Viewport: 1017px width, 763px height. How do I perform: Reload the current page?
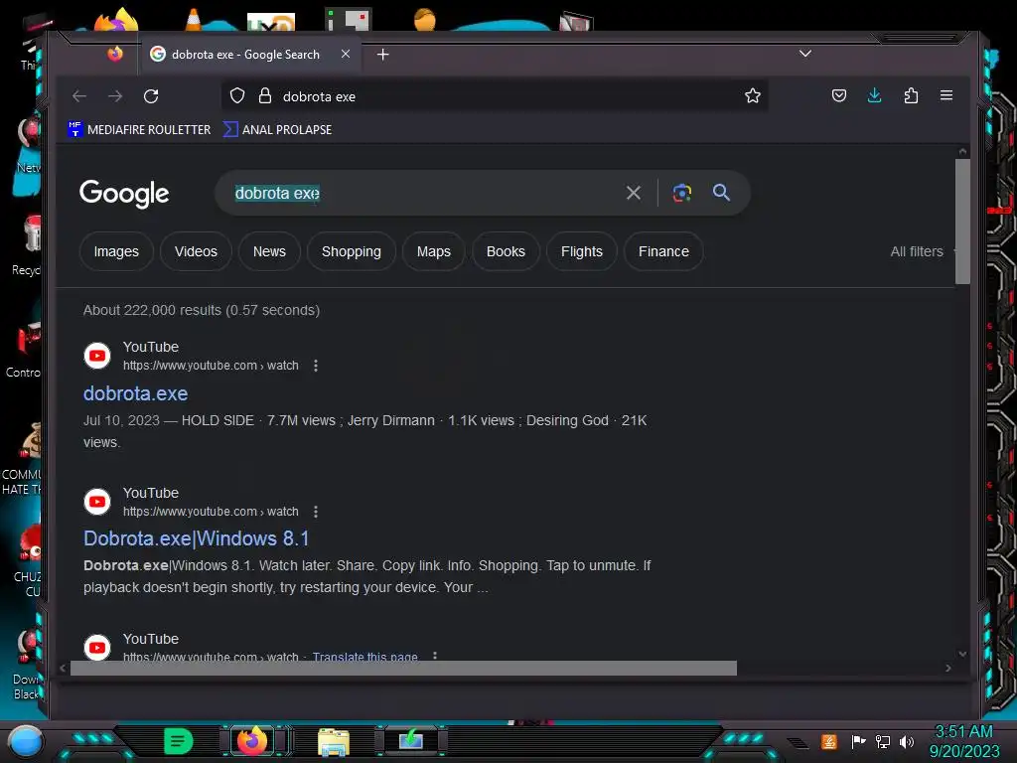[151, 96]
